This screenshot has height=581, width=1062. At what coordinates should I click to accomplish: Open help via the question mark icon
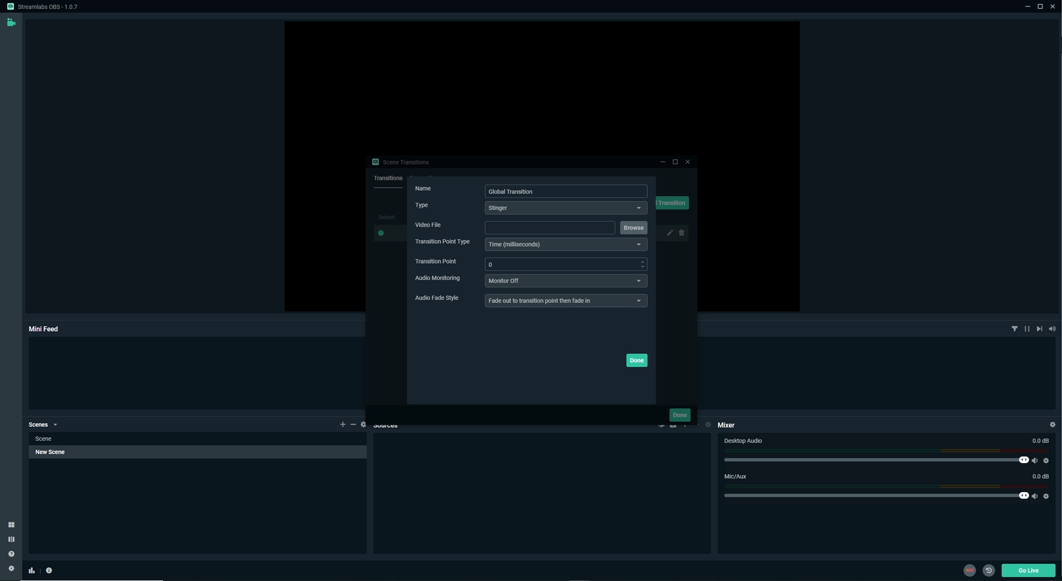coord(11,554)
